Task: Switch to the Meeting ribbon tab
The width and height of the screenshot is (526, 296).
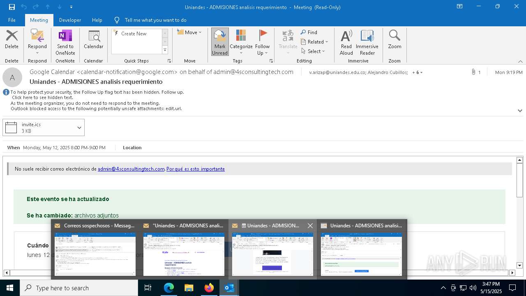Action: pyautogui.click(x=39, y=20)
